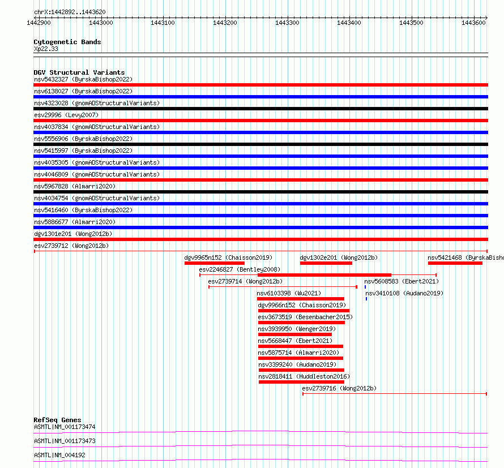Select the red bar under nsv5421468
The height and width of the screenshot is (468, 504).
pyautogui.click(x=455, y=263)
